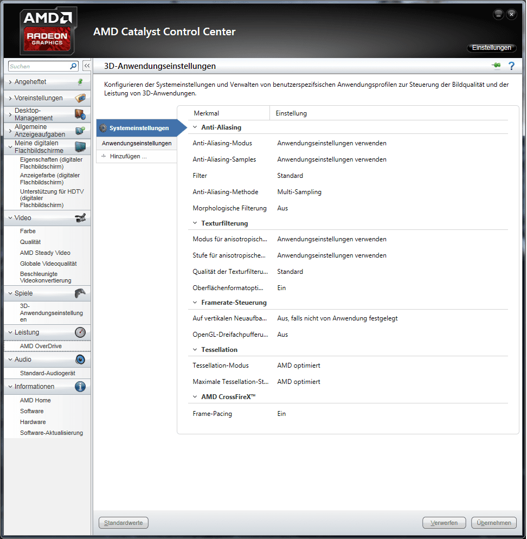Click the Leistung gauge icon
Screen dimensions: 527x539
pyautogui.click(x=80, y=332)
